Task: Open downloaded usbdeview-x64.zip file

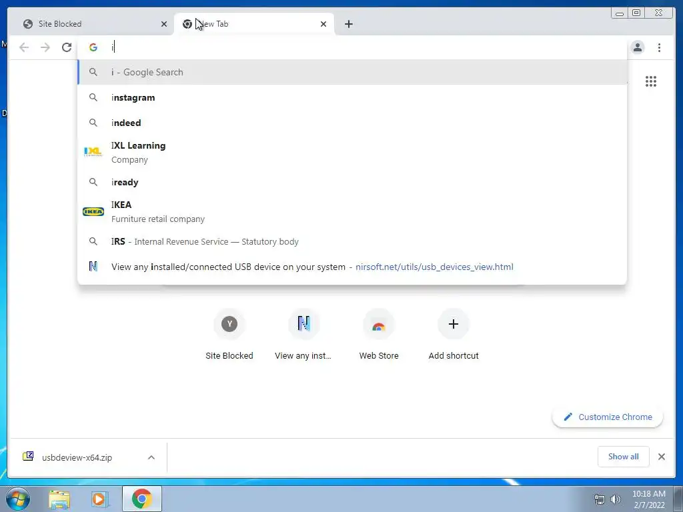Action: click(x=77, y=457)
